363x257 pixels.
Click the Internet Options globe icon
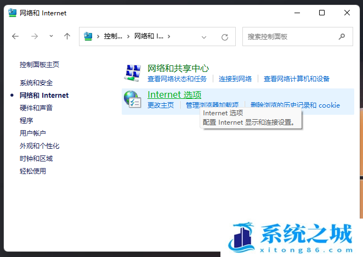coord(133,99)
